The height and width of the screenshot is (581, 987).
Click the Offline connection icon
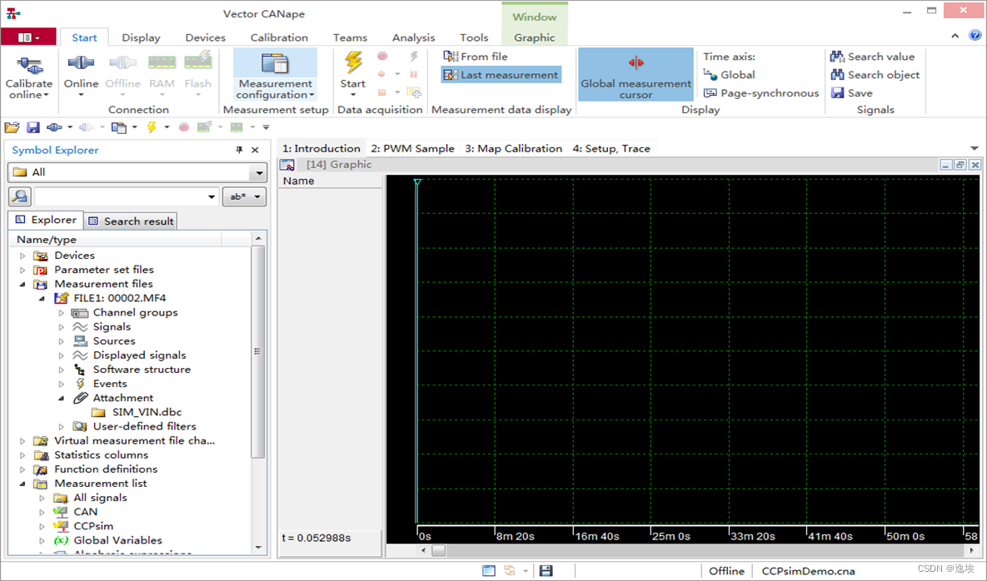[x=122, y=63]
